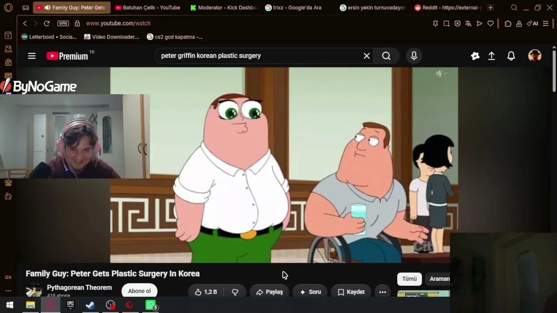
Task: Save the video with Kaydet
Action: 351,292
